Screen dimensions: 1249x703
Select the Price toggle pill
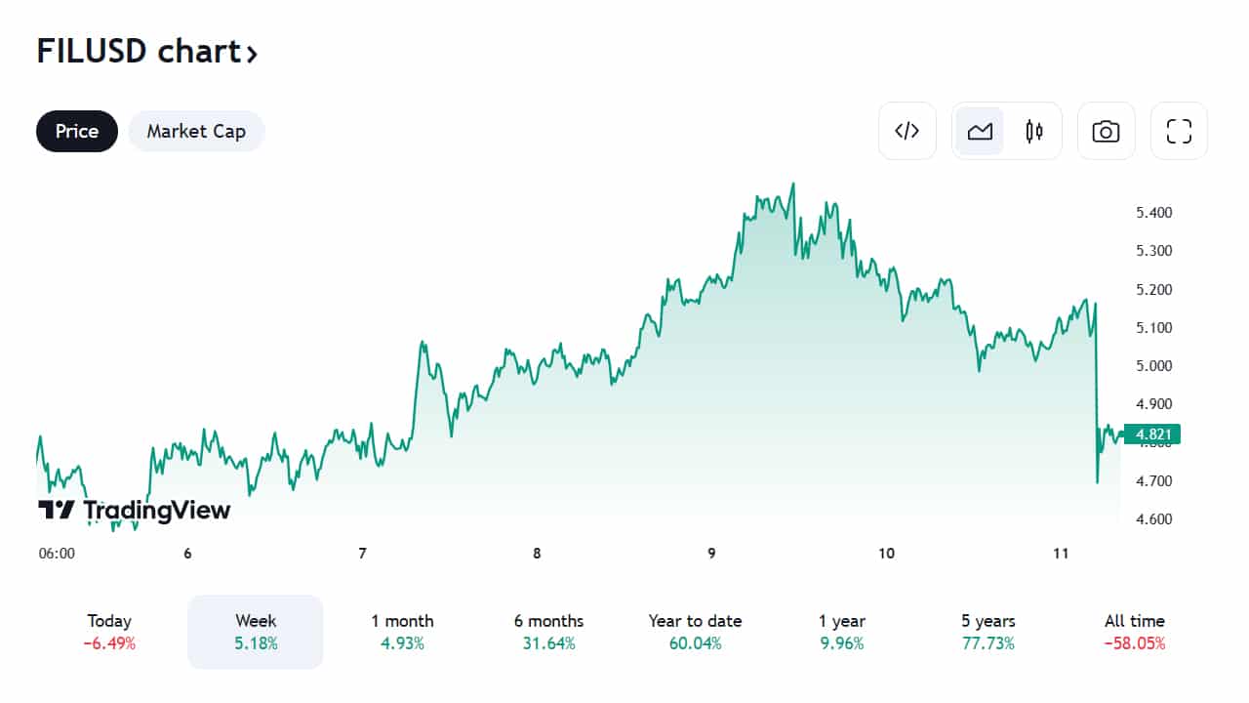(x=77, y=131)
